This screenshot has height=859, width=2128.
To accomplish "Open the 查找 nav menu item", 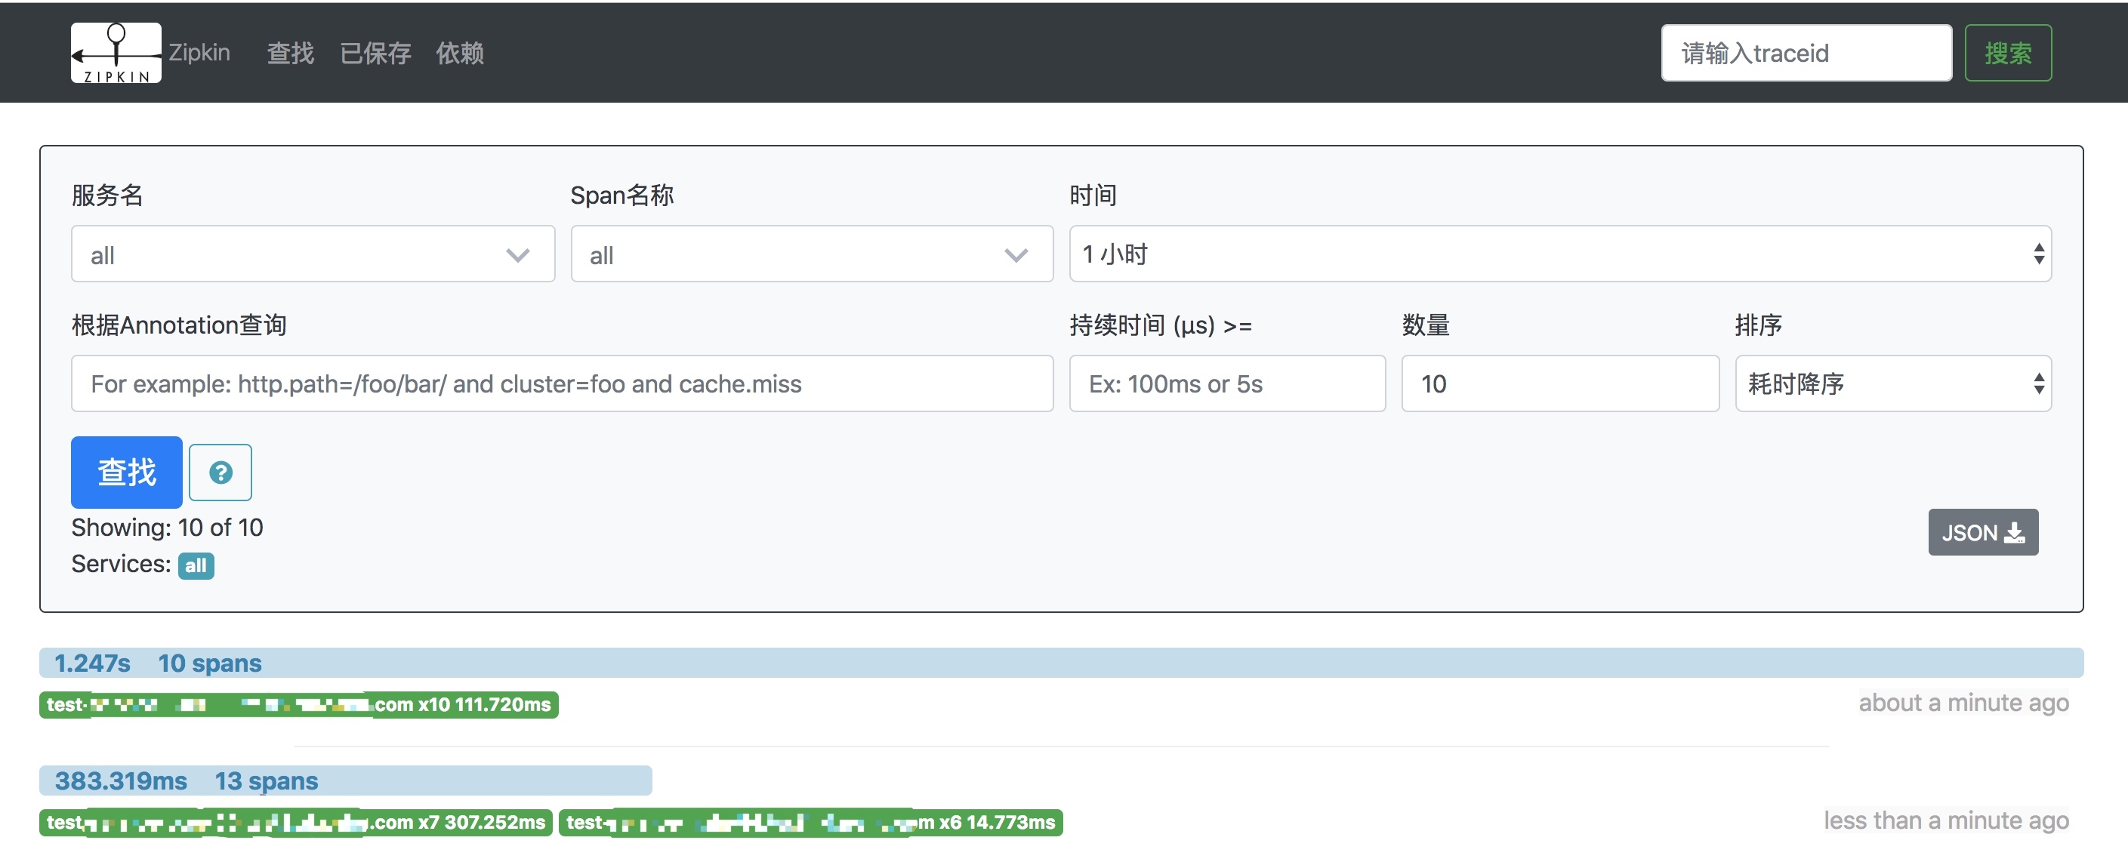I will coord(290,54).
